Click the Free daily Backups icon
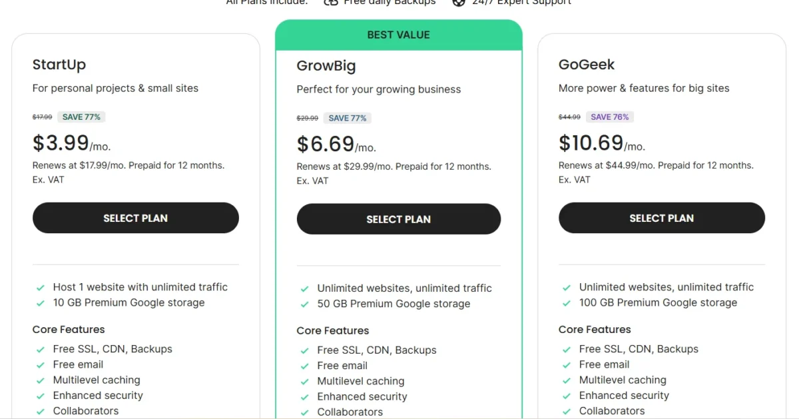Screen dimensions: 799x419 pyautogui.click(x=332, y=3)
